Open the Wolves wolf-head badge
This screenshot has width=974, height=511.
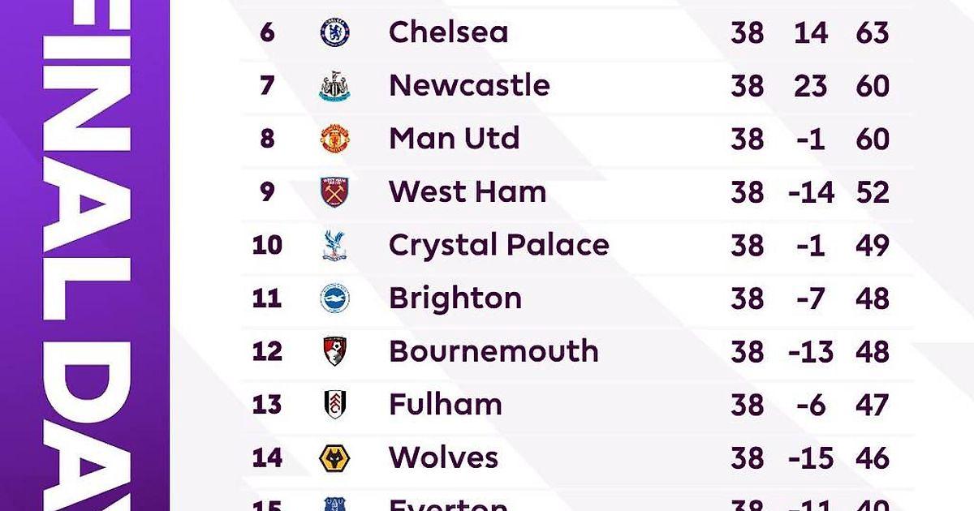coord(334,457)
